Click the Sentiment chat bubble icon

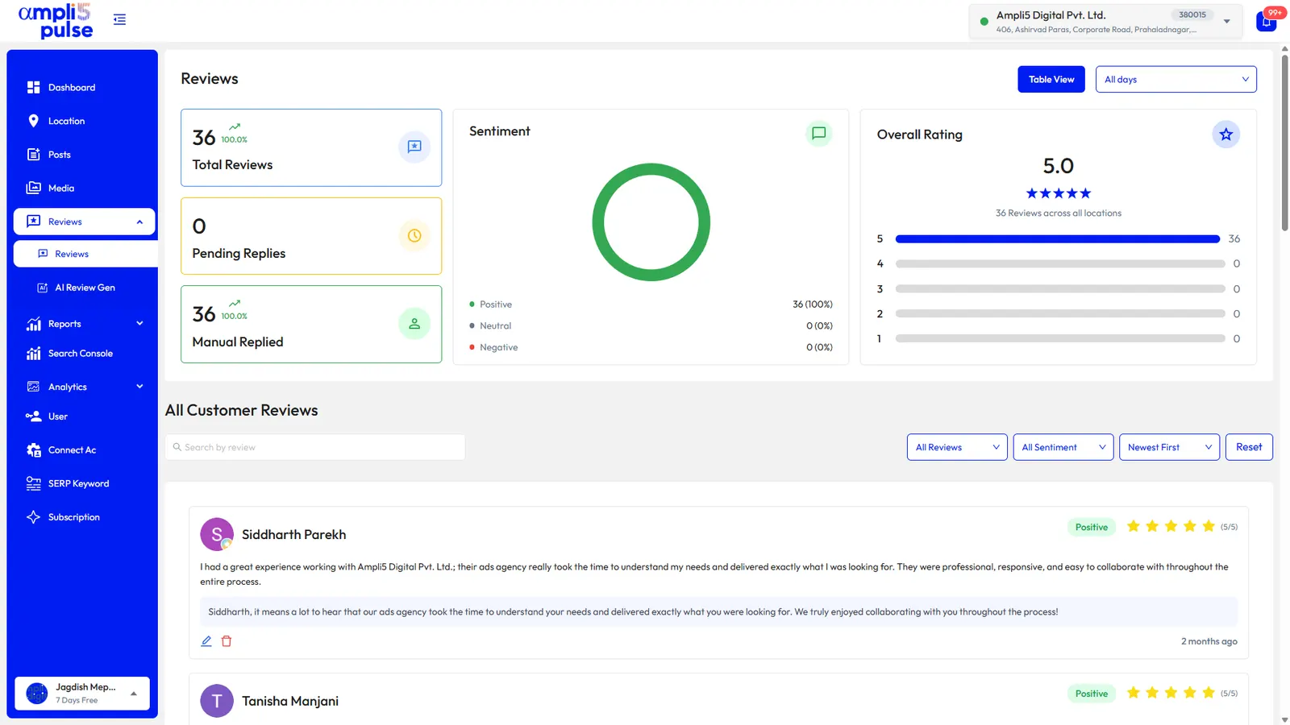click(x=818, y=134)
